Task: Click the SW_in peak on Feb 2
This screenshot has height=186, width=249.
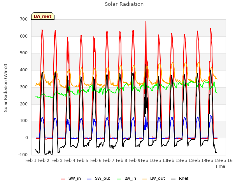Action: (42, 30)
